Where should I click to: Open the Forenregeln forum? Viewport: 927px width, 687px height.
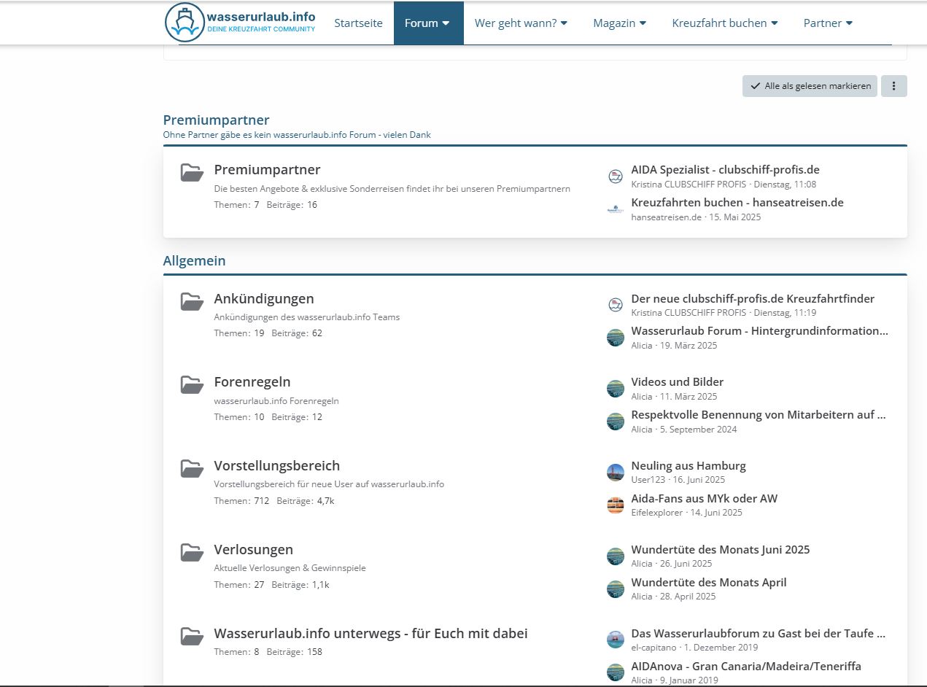252,381
